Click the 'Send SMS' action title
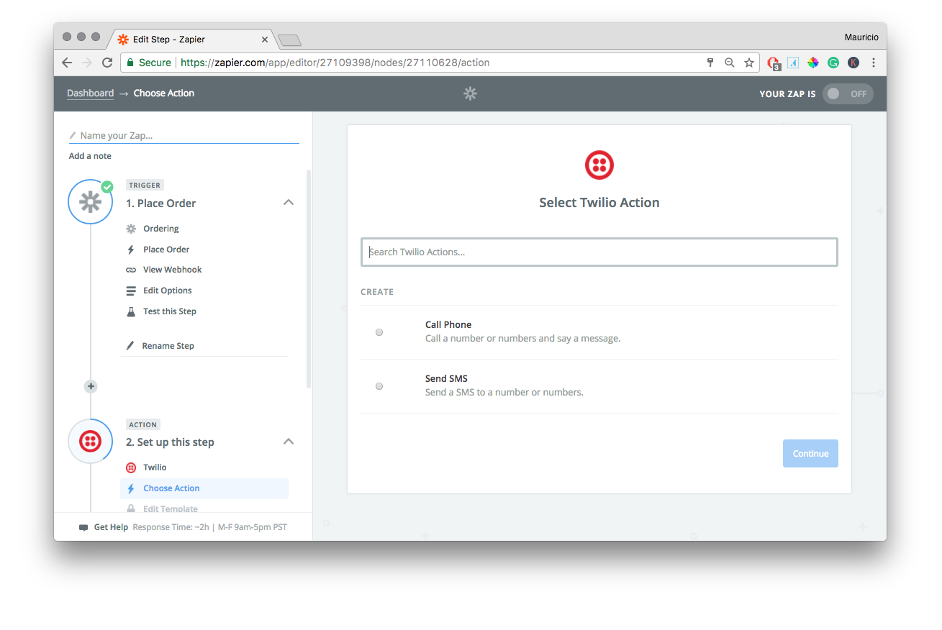The width and height of the screenshot is (942, 630). pyautogui.click(x=446, y=378)
